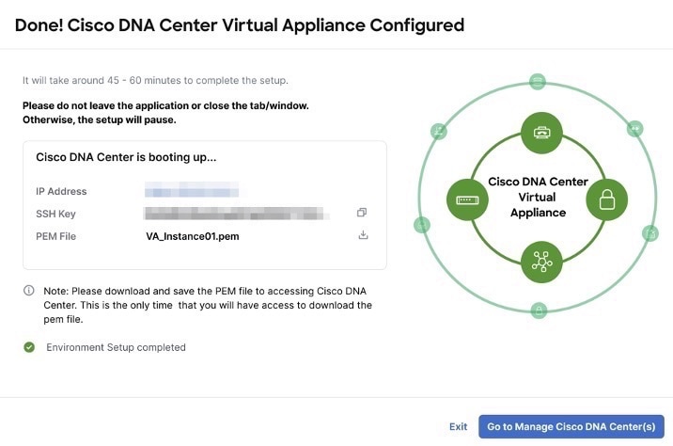Select the blurred IP Address value
Screen dimensions: 673x446
pos(192,190)
